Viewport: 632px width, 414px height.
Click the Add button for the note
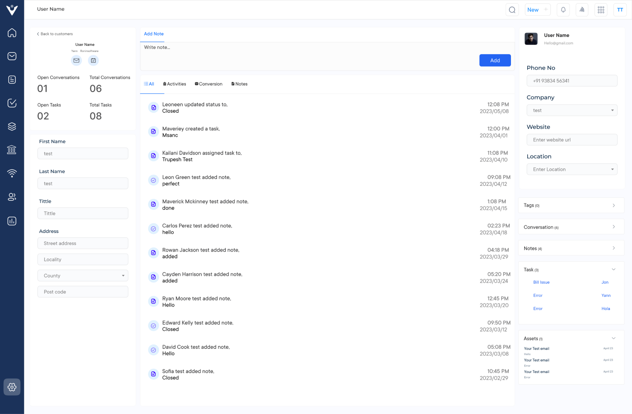click(x=495, y=60)
